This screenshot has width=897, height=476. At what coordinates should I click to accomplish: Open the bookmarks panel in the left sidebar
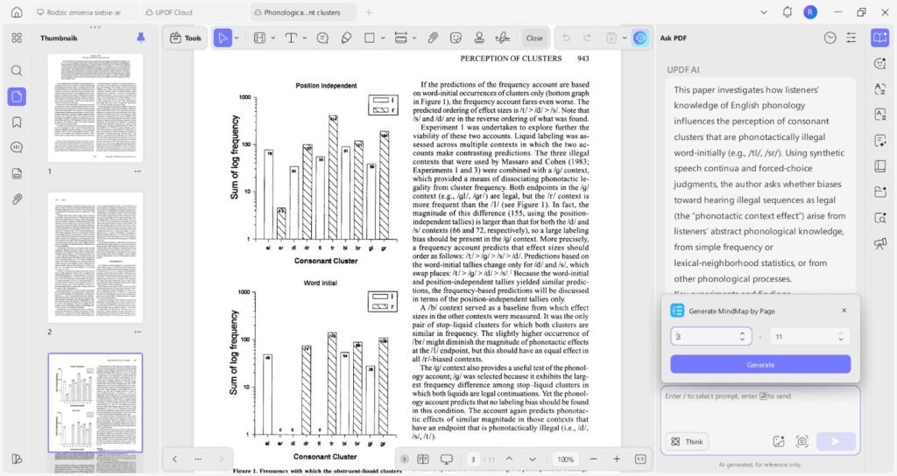click(x=17, y=122)
